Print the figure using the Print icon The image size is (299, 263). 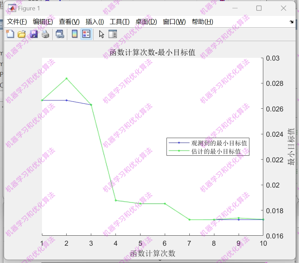click(45, 34)
